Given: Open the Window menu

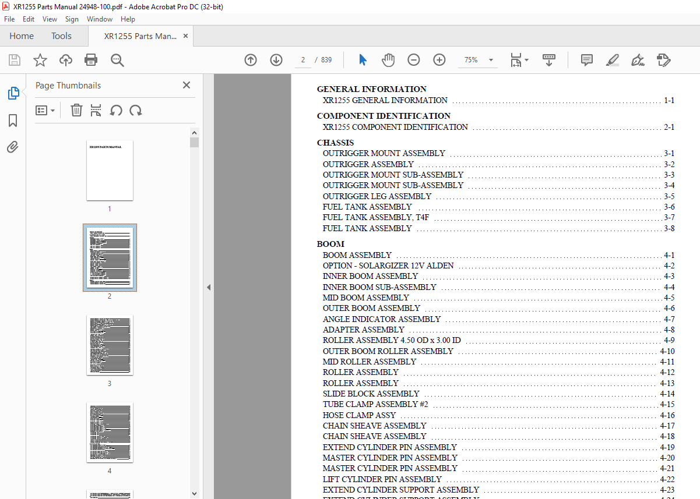Looking at the screenshot, I should (100, 19).
